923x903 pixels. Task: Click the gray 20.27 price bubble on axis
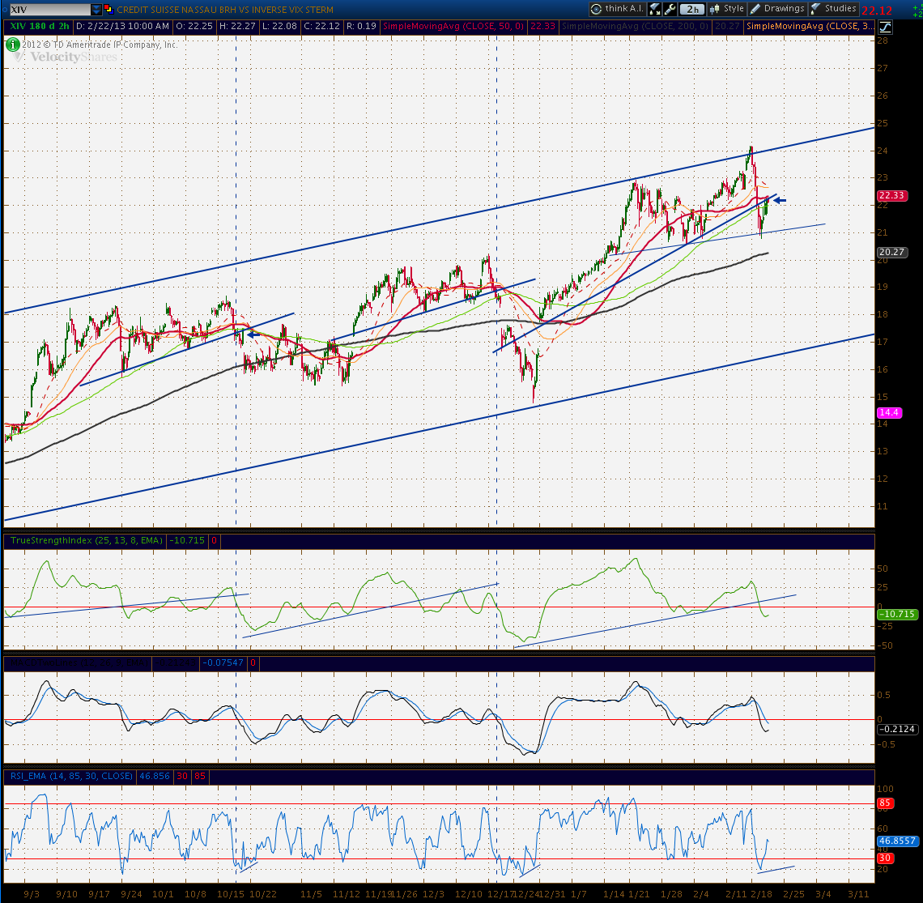(x=891, y=252)
